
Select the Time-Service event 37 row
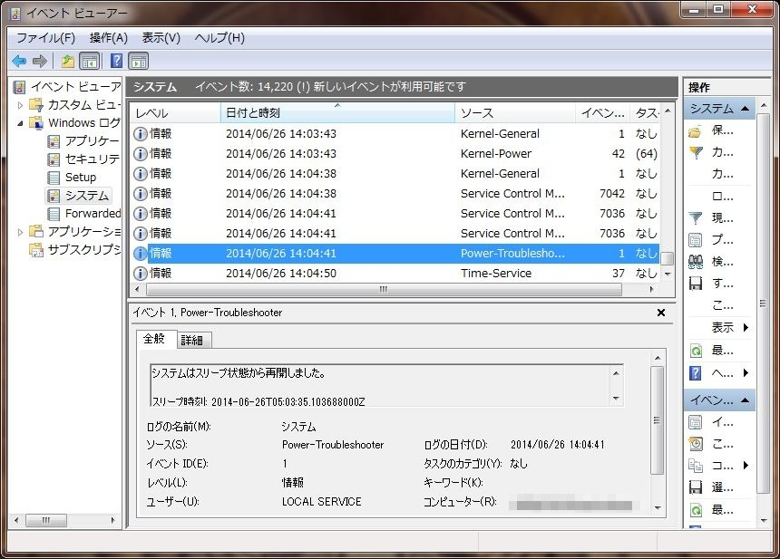point(395,273)
